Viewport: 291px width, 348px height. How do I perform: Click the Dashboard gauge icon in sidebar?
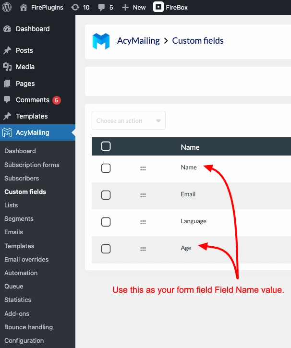pyautogui.click(x=7, y=29)
